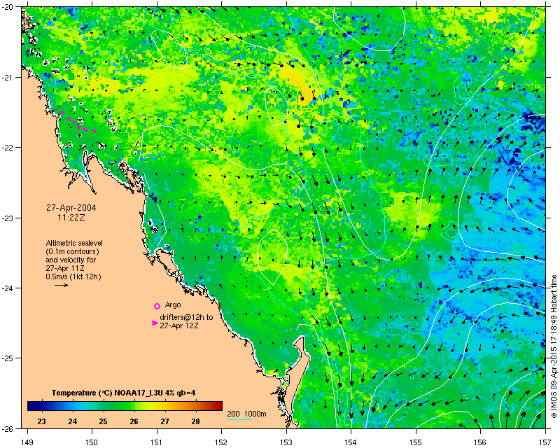Screen dimensions: 560x448
Task: Click the 'Altimetric sealevel' caption text
Action: 74,243
